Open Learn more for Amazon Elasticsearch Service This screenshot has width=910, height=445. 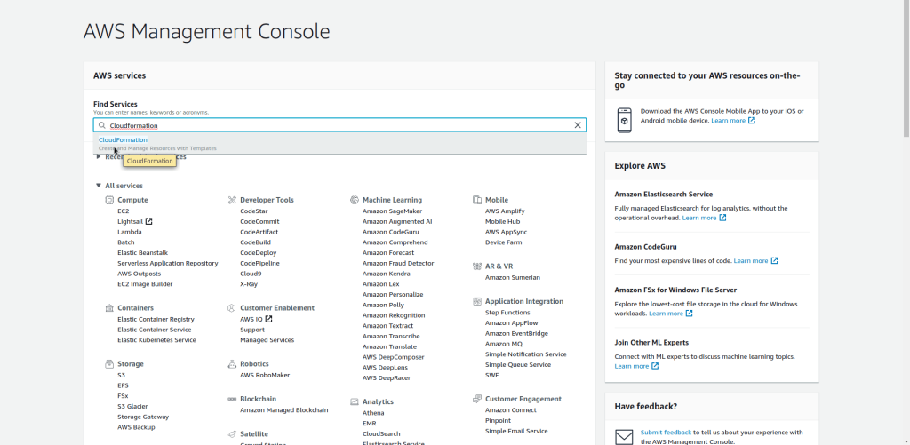point(699,218)
